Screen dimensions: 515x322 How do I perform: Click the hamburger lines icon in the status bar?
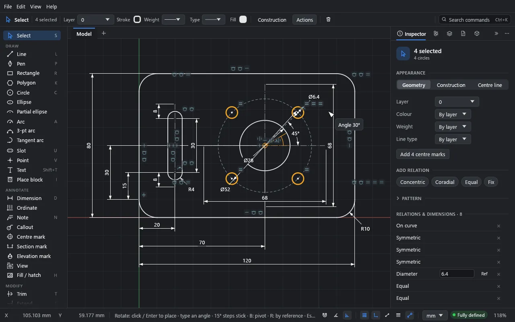(398, 315)
